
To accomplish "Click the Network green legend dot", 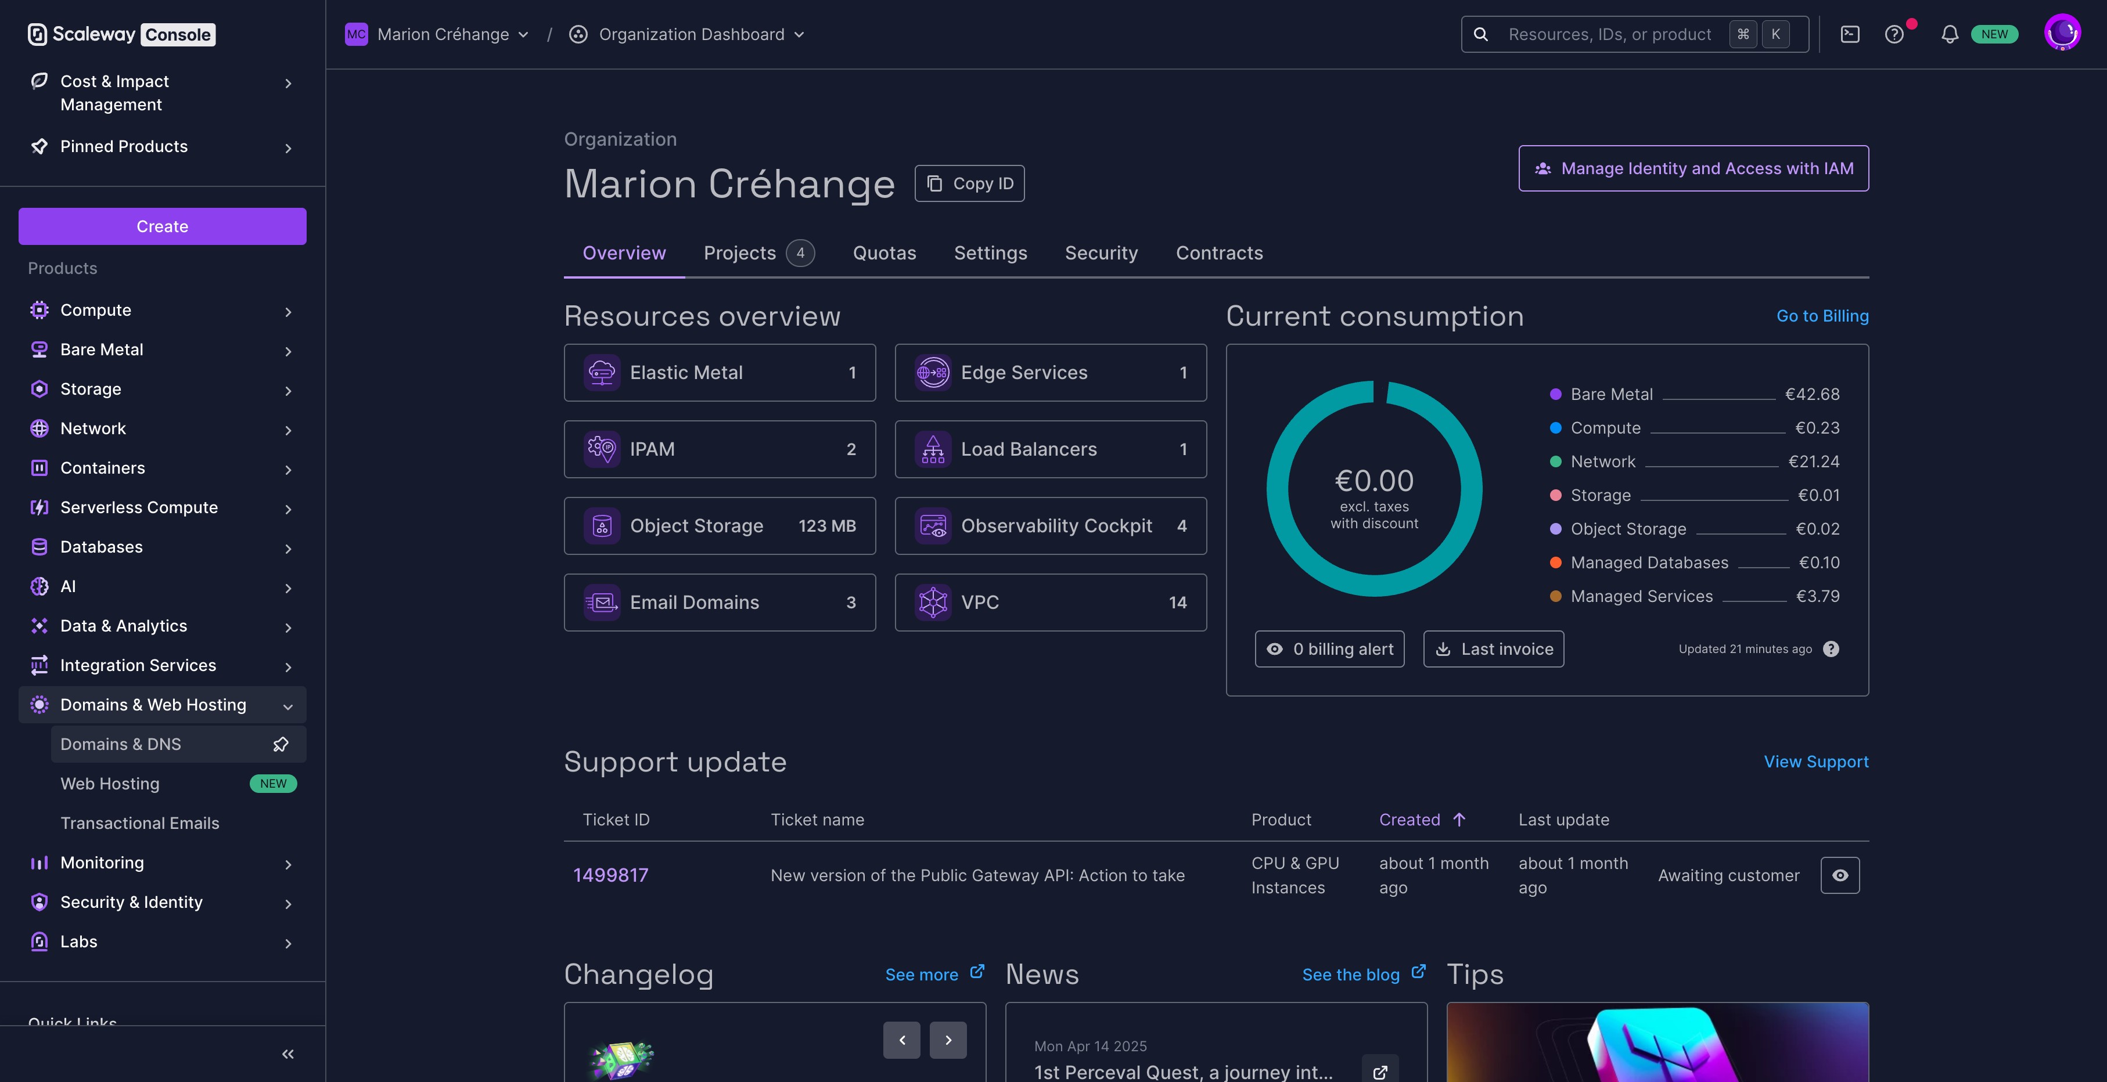I will (x=1556, y=461).
